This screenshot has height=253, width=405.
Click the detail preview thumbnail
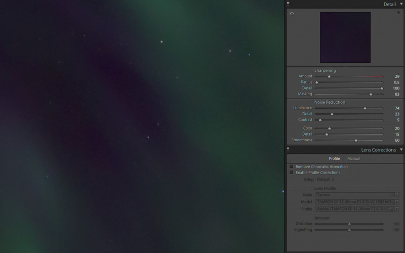tap(345, 37)
